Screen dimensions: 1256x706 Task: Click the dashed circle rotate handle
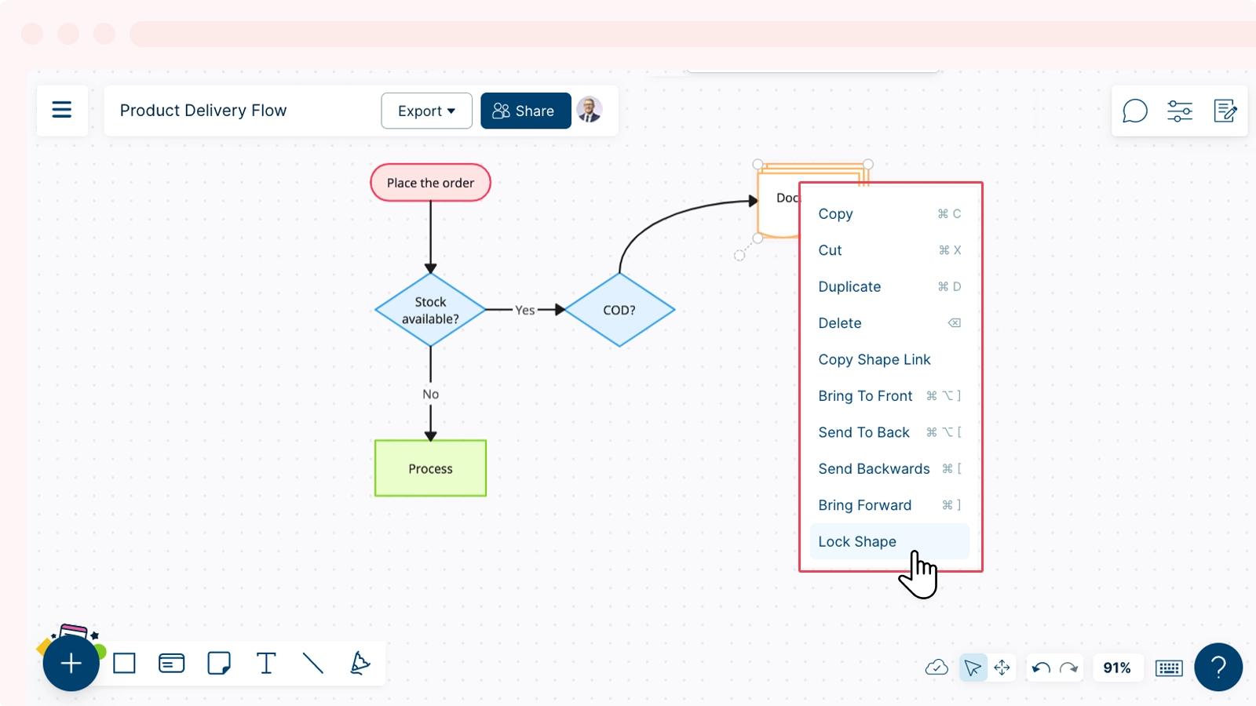(x=739, y=255)
